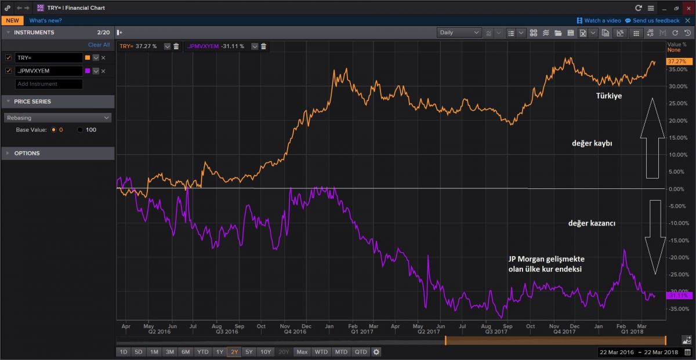Select the Max time range
Screen dimensions: 696x360
(302, 351)
